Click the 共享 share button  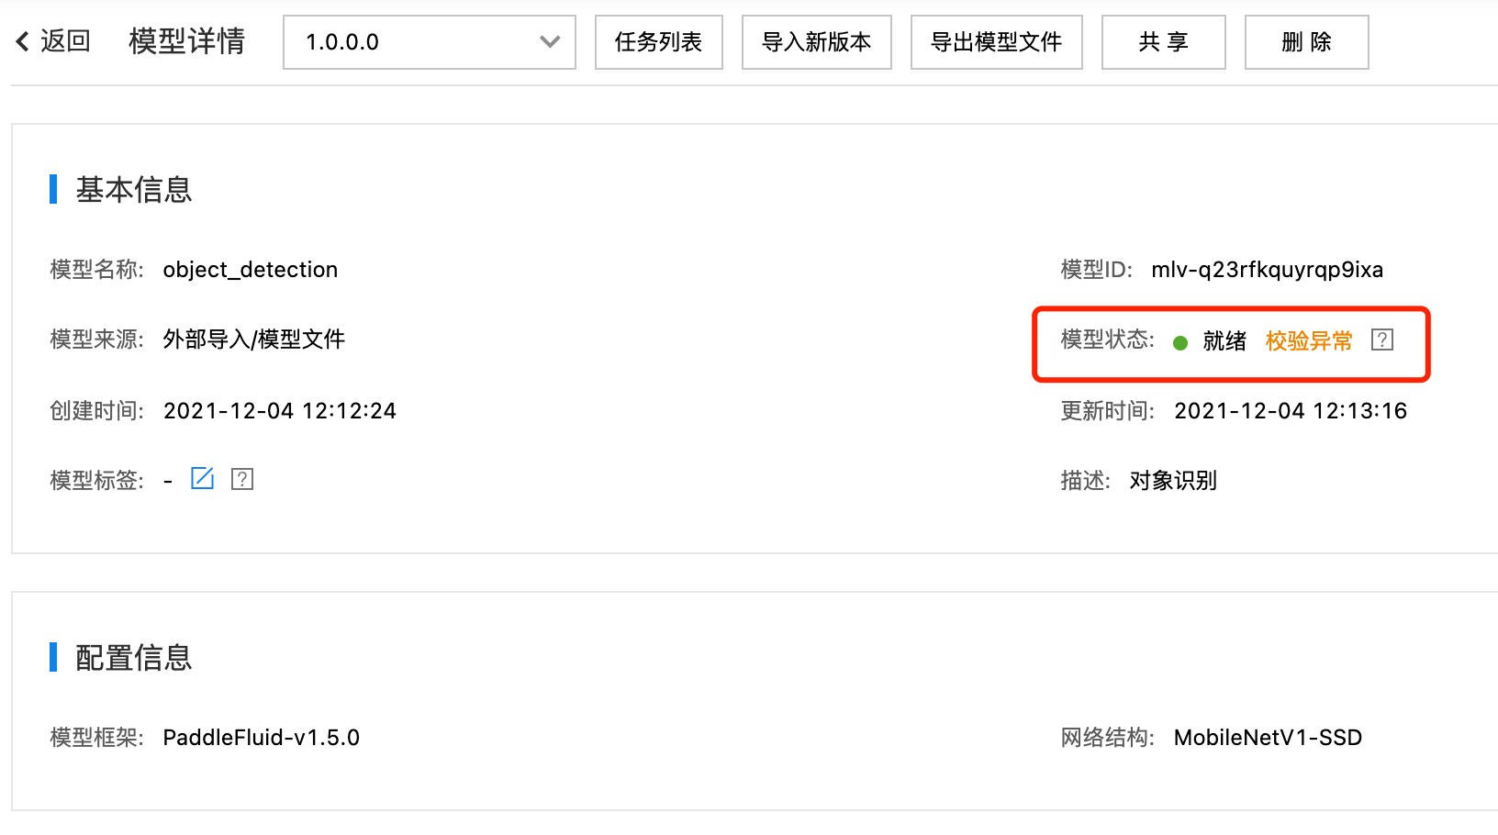click(1164, 42)
